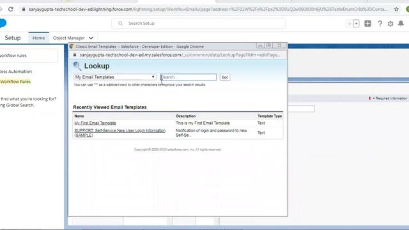Click the Lookup search text field

click(x=188, y=77)
